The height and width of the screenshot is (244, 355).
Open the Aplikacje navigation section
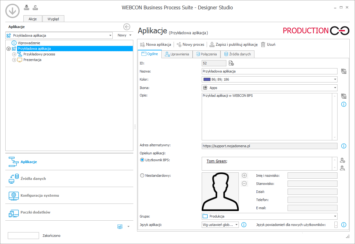(x=69, y=162)
